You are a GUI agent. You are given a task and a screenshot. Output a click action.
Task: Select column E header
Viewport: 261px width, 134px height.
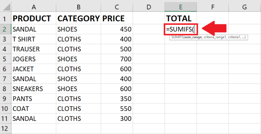[x=180, y=7]
